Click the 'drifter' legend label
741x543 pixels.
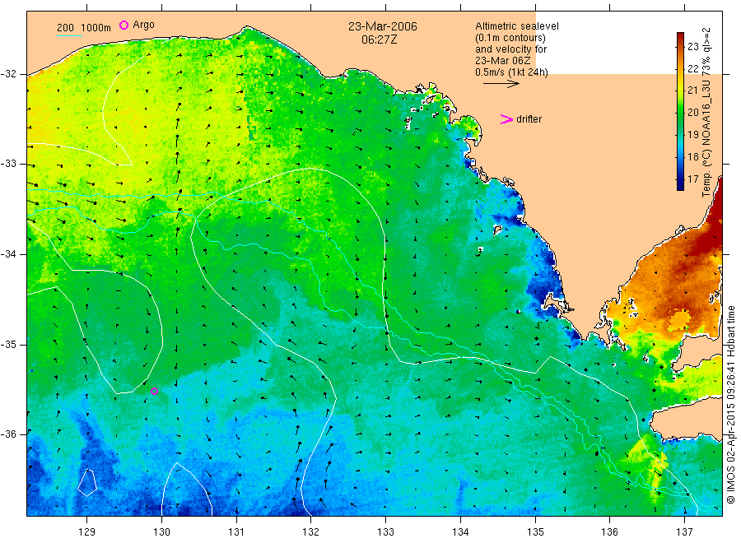529,119
